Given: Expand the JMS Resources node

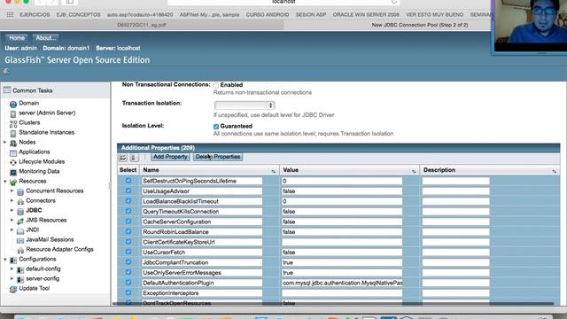Looking at the screenshot, I should (12, 220).
